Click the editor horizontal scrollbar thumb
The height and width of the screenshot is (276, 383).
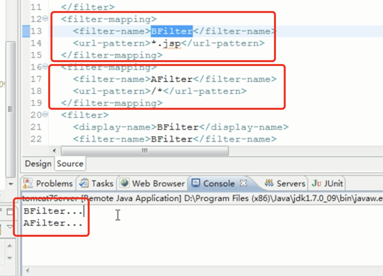145,151
